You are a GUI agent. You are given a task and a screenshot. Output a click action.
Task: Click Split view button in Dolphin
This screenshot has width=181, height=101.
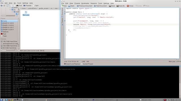tap(36, 6)
